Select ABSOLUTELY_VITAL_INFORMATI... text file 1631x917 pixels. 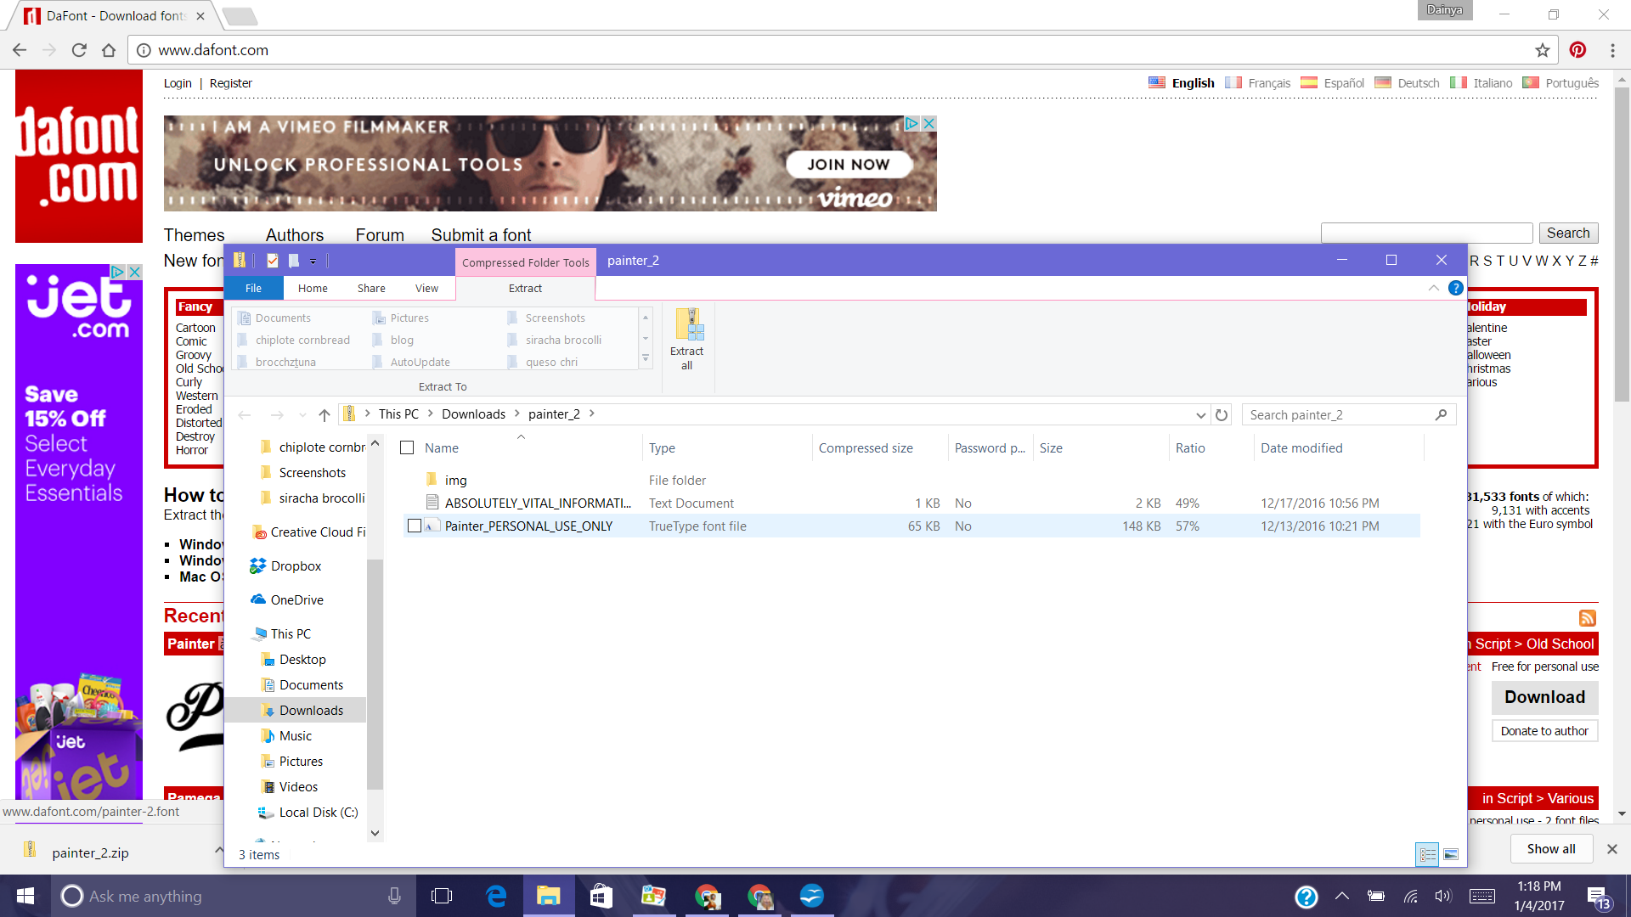click(x=538, y=504)
